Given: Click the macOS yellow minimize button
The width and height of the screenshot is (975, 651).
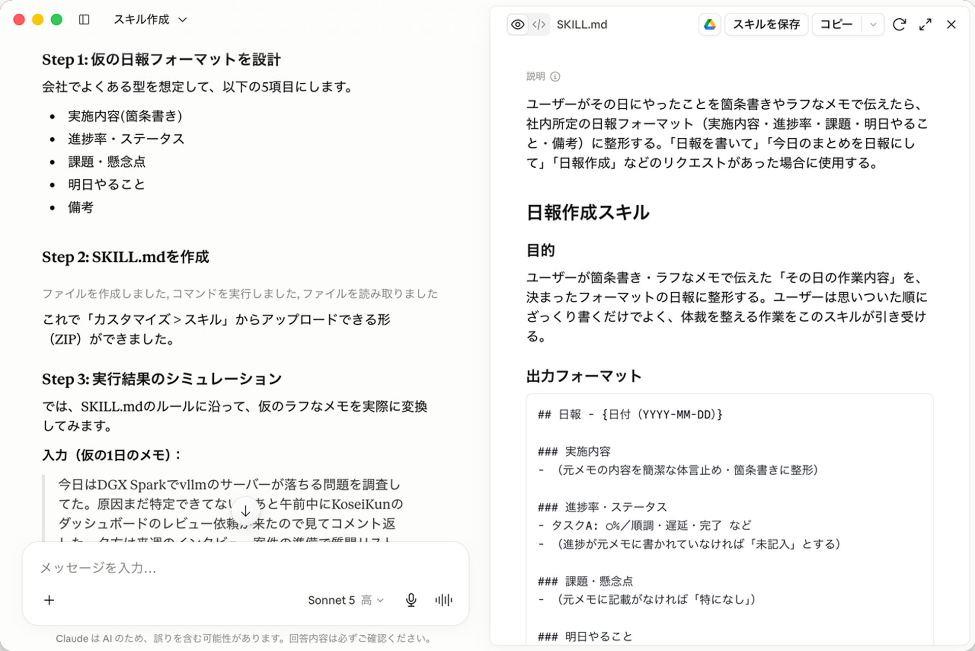Looking at the screenshot, I should [38, 20].
